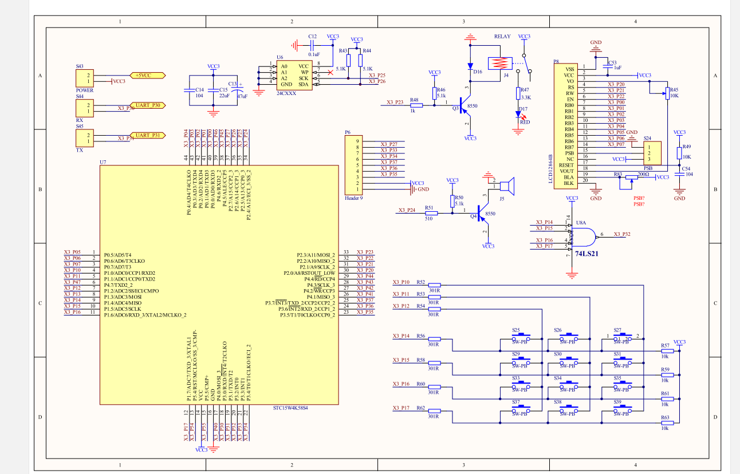Select capacitor C12 0.1uF
Image resolution: width=740 pixels, height=474 pixels.
coord(313,44)
